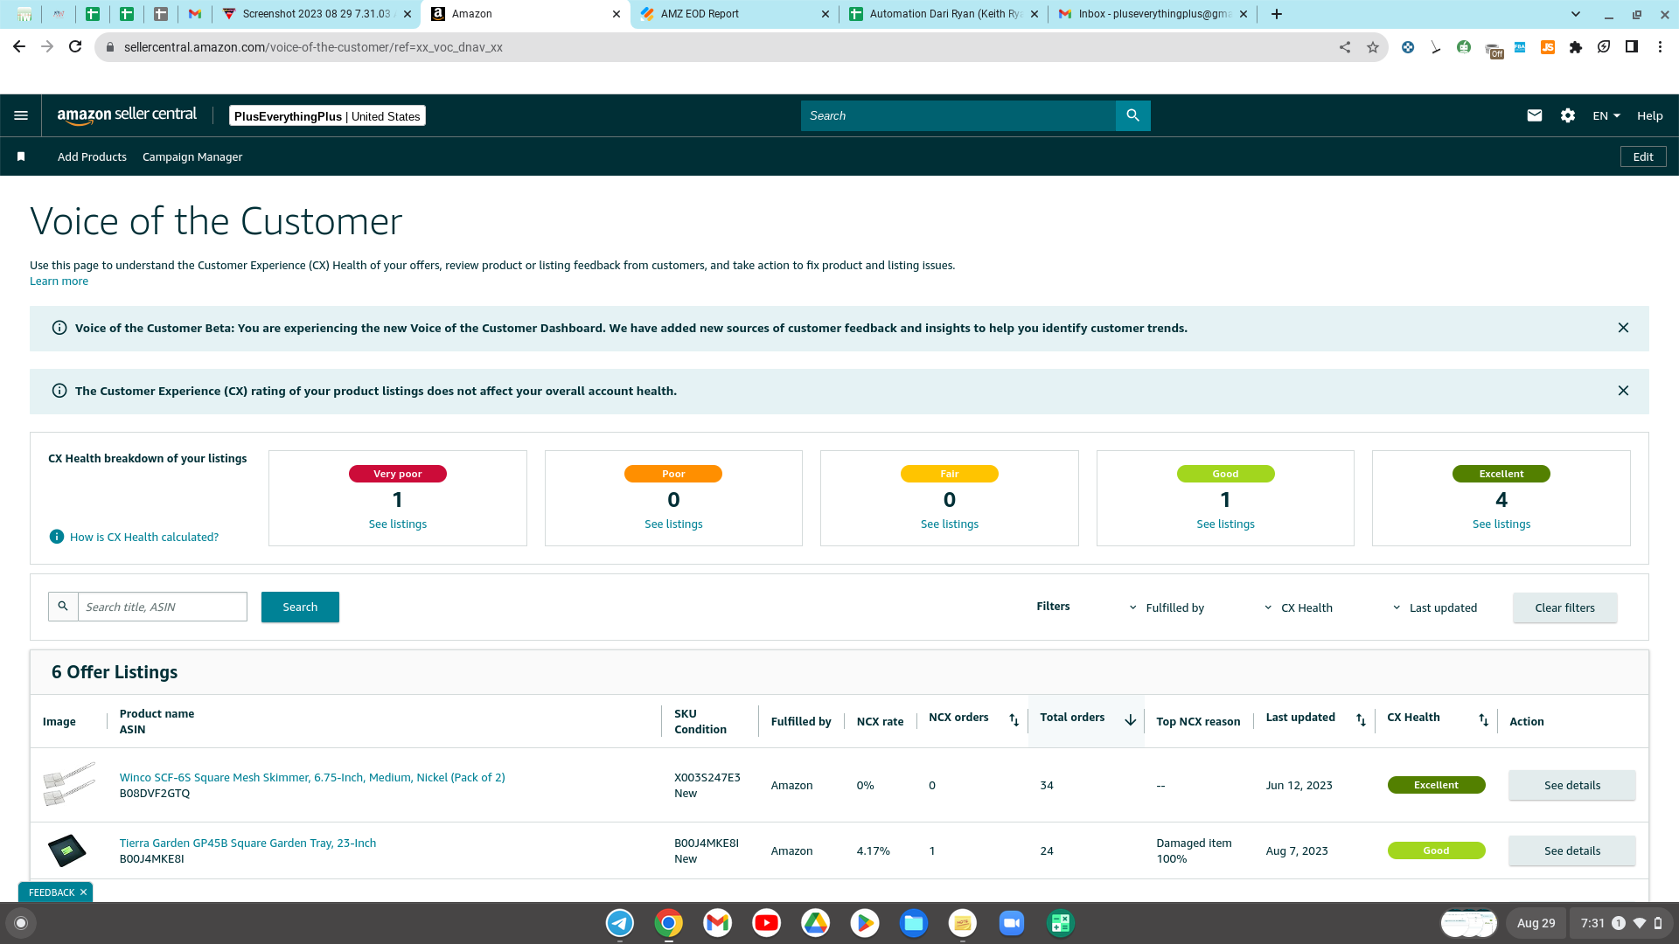Click the Winco skimmer product thumbnail
The image size is (1679, 944).
point(68,784)
